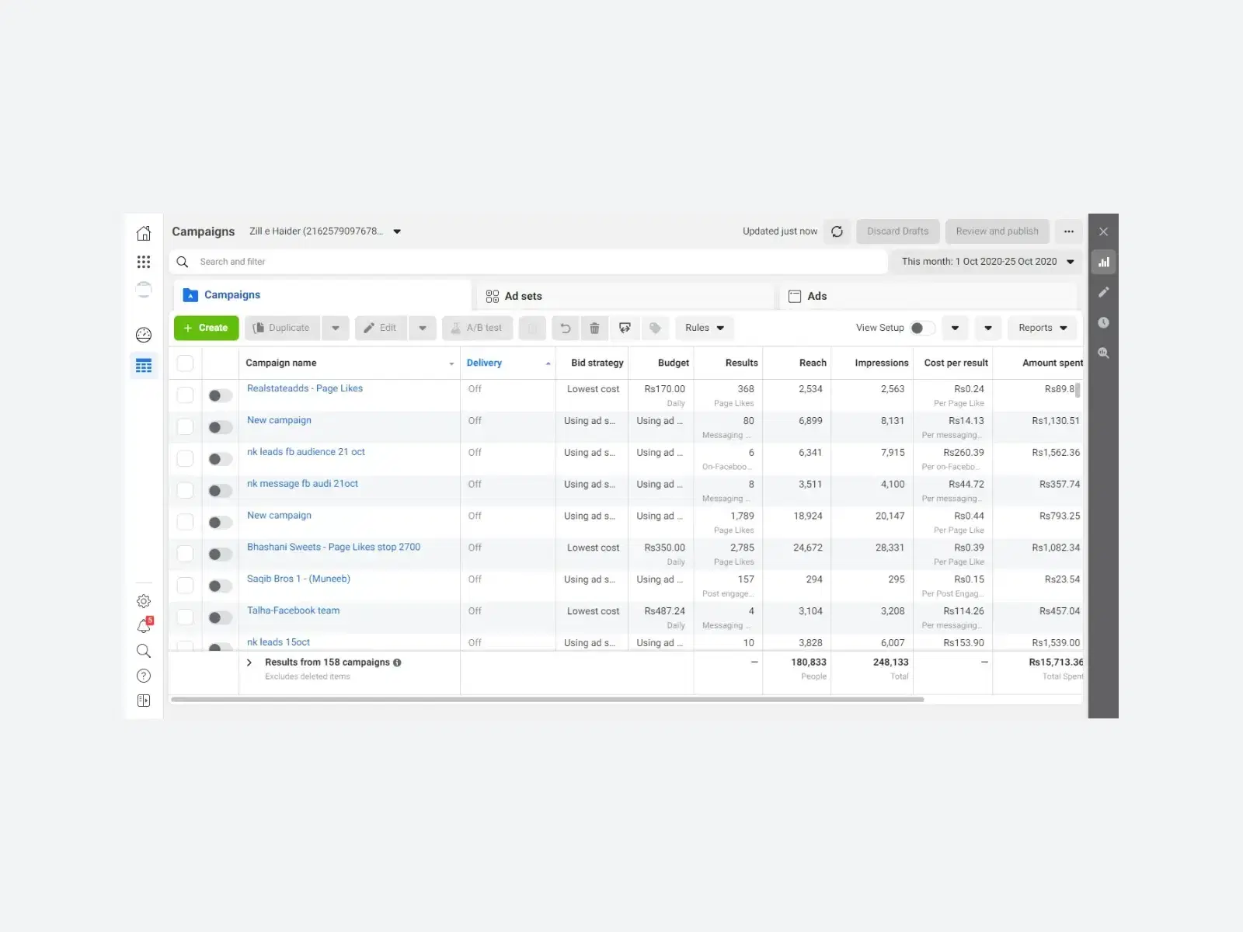
Task: Click the pencil edit icon in right sidebar
Action: coord(1103,292)
